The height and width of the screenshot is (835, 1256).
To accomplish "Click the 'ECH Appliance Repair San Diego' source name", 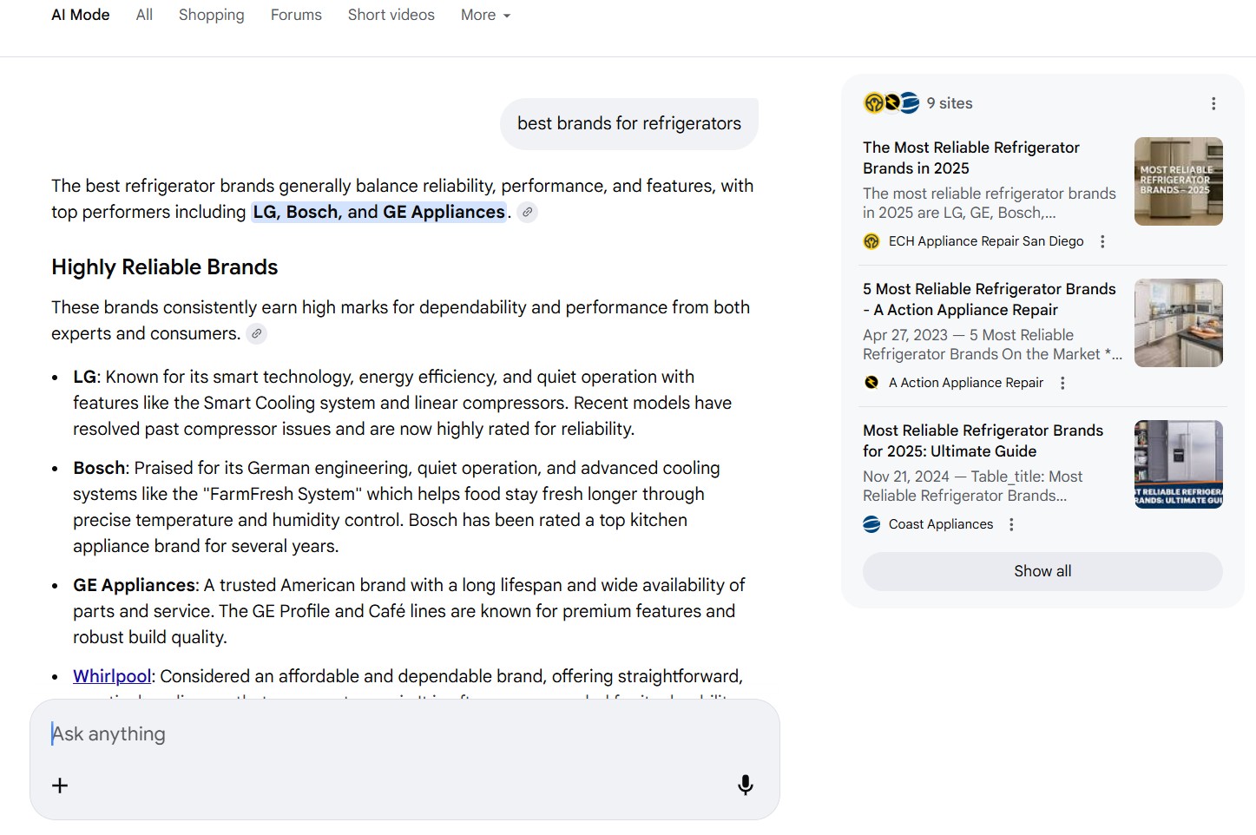I will coord(986,241).
